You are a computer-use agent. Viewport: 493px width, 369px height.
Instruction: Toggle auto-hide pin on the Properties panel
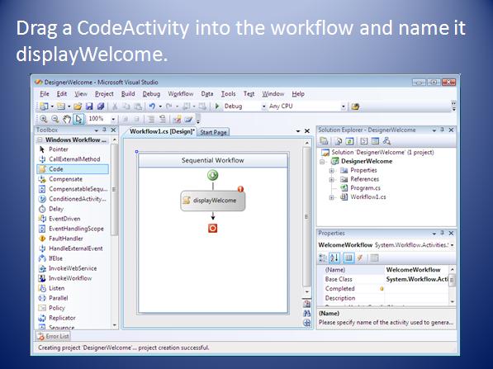(x=442, y=233)
